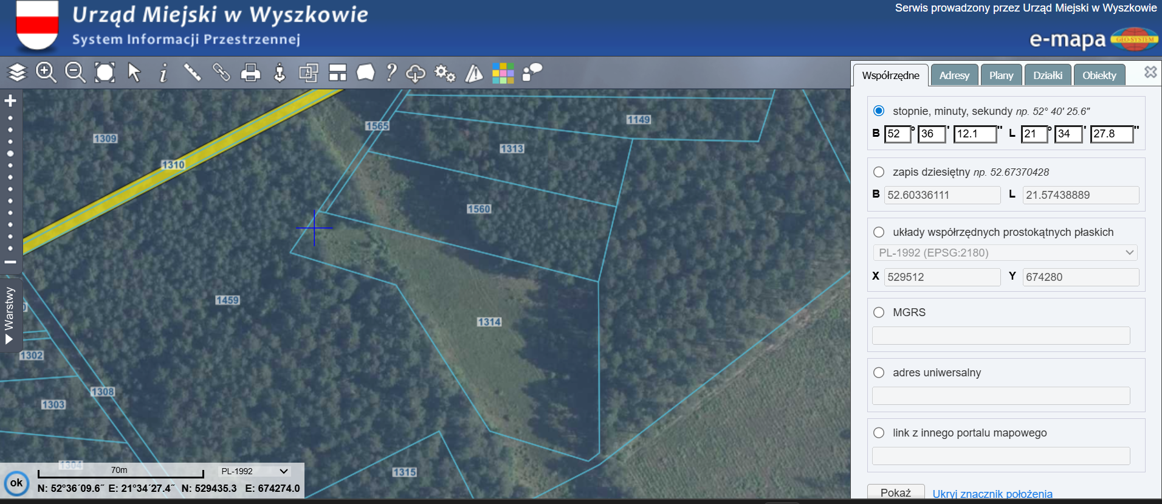Switch to the Działki tab
The image size is (1162, 504).
coord(1047,75)
